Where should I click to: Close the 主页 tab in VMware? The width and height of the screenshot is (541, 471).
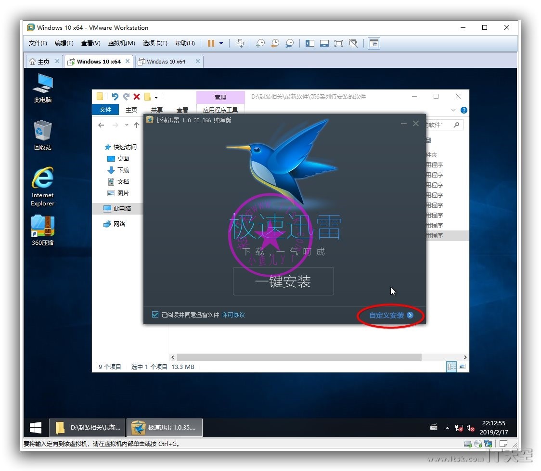point(57,61)
